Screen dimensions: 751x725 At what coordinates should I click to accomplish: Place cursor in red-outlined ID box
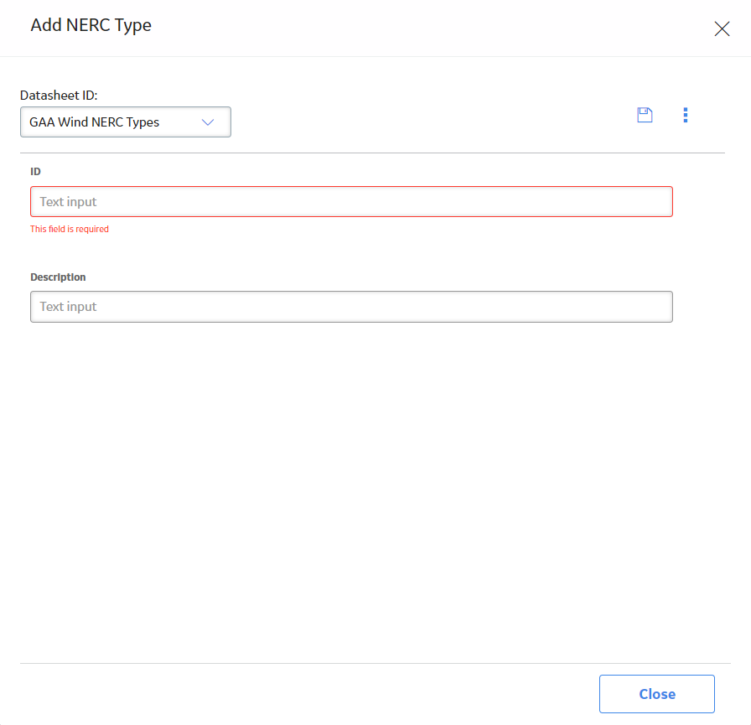351,202
